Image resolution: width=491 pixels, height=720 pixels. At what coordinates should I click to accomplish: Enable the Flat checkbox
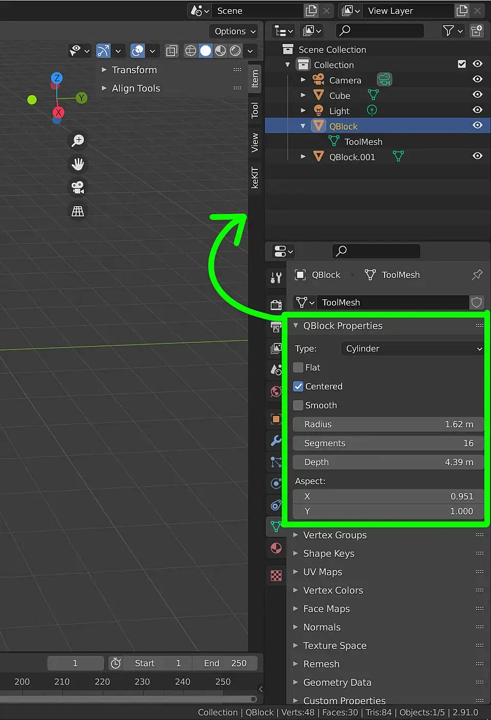coord(298,367)
